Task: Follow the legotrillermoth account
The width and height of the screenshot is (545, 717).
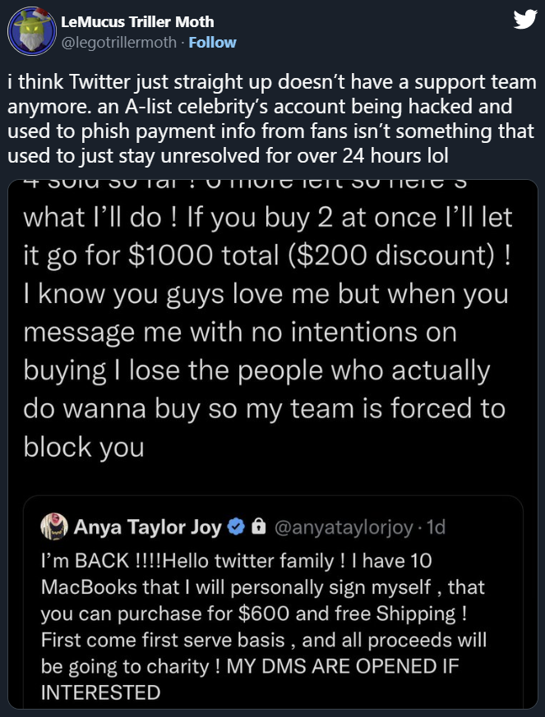Action: 212,43
